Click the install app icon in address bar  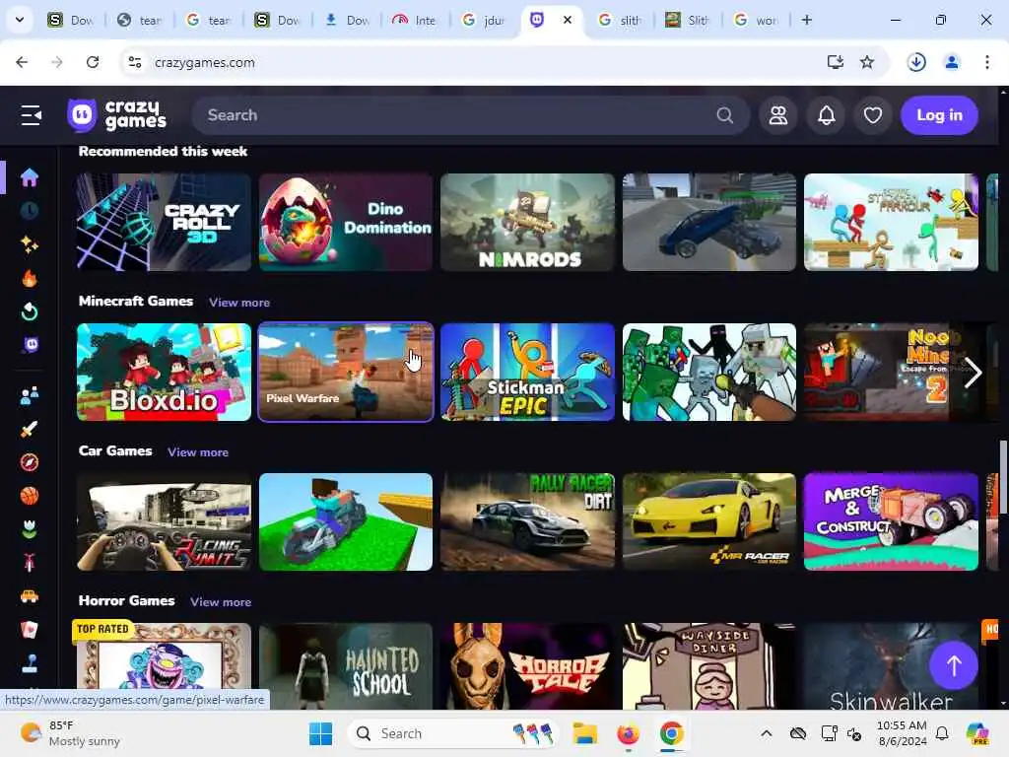click(836, 62)
